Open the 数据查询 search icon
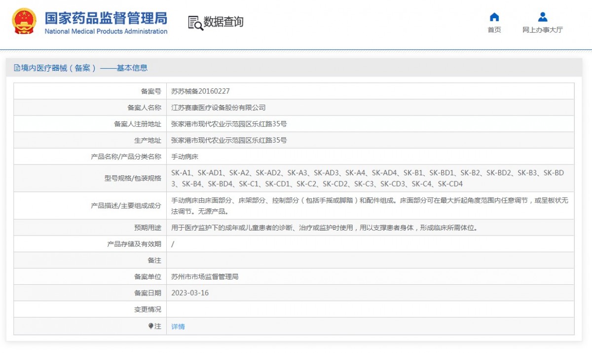Viewport: 592px width, 353px height. (x=195, y=23)
